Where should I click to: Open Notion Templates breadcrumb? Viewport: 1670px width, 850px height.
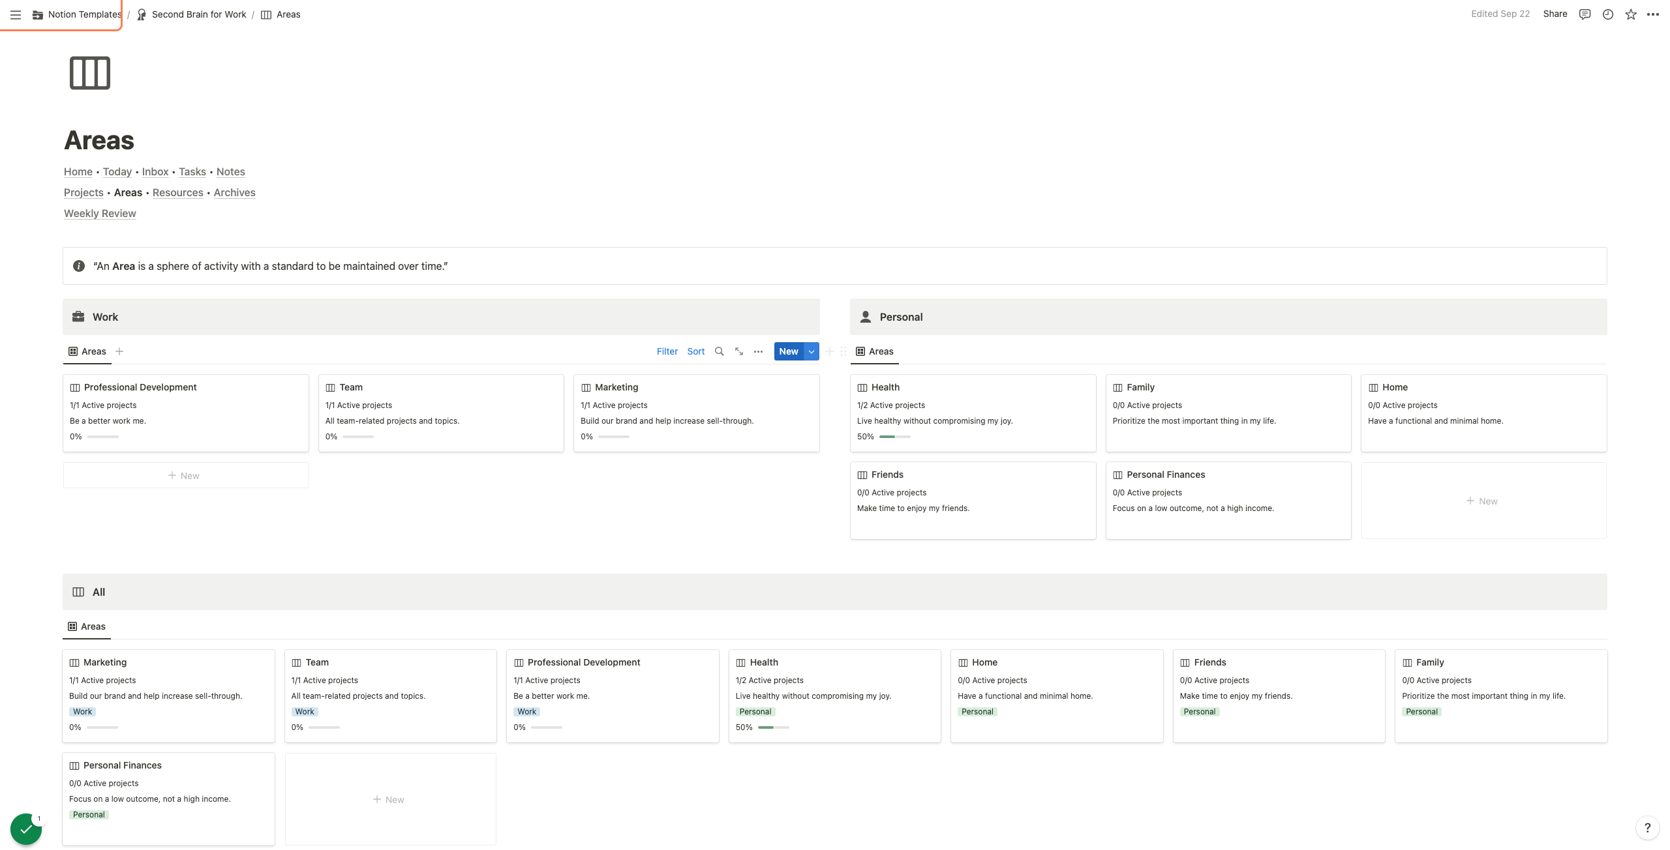coord(77,14)
